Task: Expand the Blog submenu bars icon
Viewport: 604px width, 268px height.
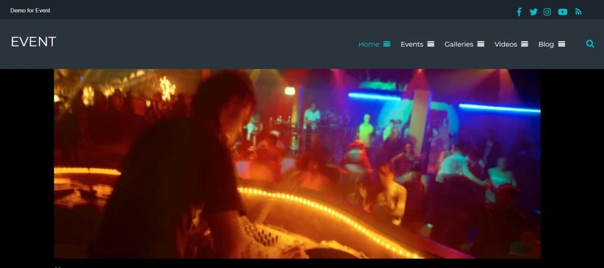Action: (562, 44)
